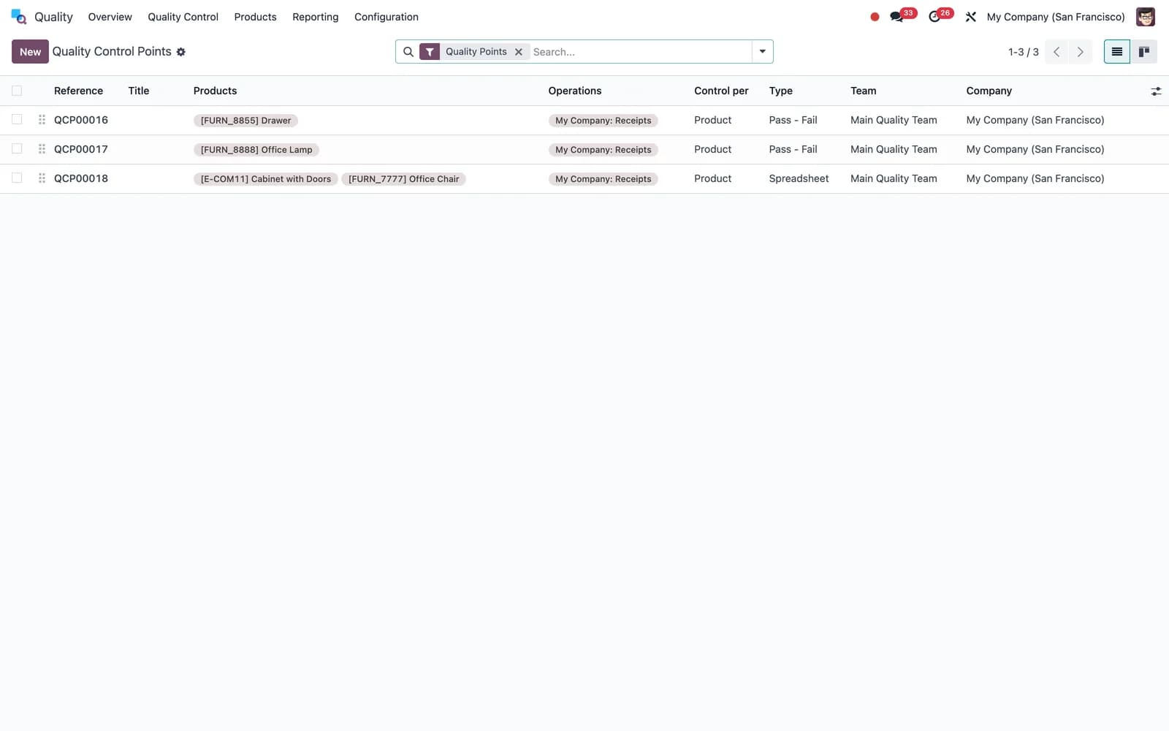Image resolution: width=1169 pixels, height=731 pixels.
Task: Open the company switcher My Company (San Francisco)
Action: (1056, 17)
